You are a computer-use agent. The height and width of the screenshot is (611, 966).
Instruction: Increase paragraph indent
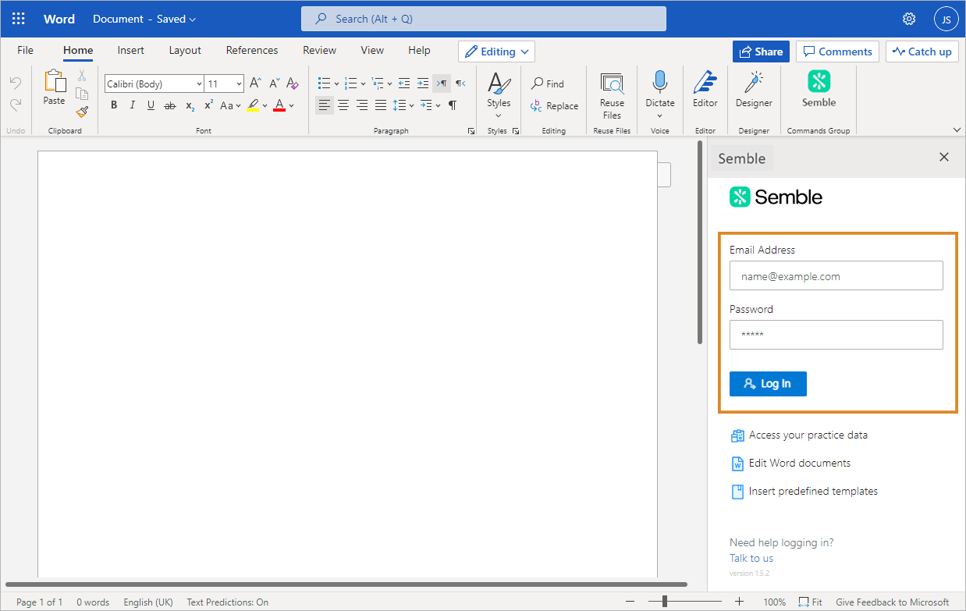click(x=422, y=83)
